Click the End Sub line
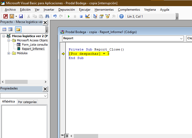The width and height of the screenshot is (192, 138). [x=76, y=58]
